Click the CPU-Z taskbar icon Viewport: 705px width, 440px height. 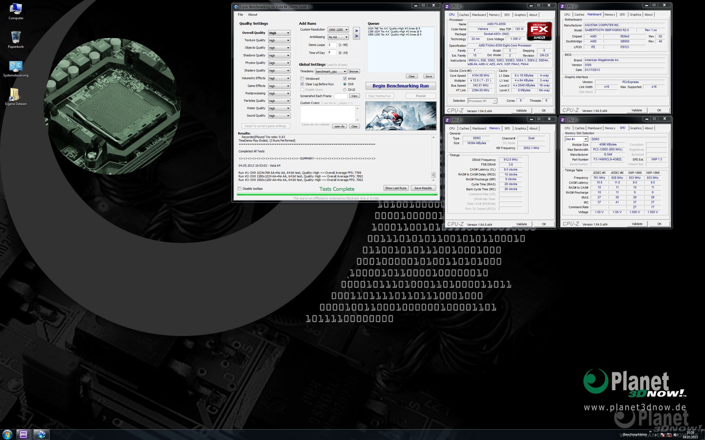tap(24, 435)
